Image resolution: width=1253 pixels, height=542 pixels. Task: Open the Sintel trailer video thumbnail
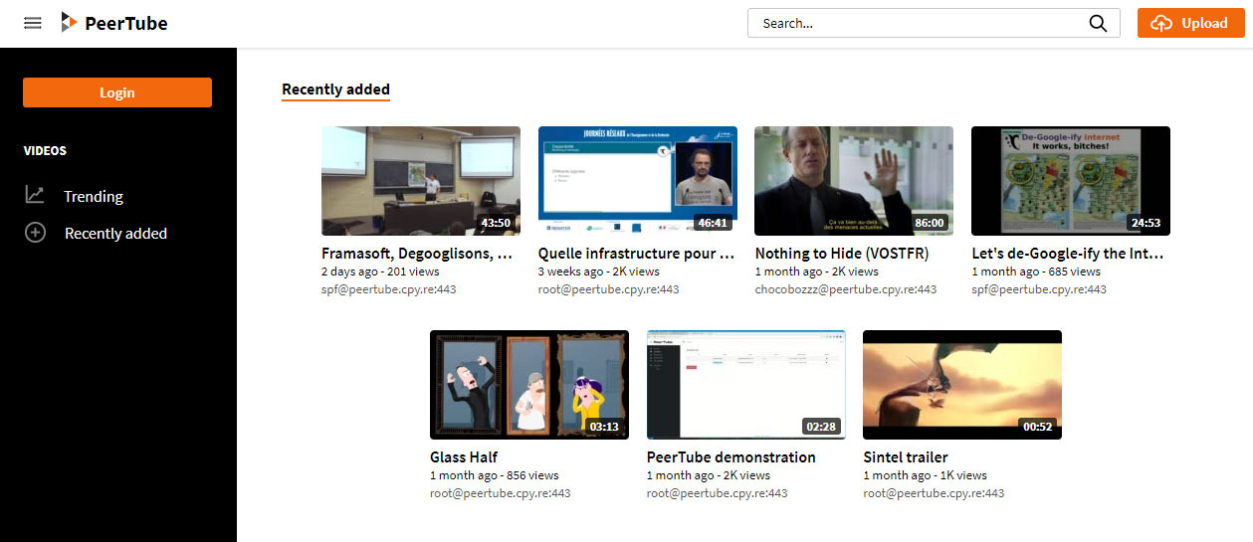coord(962,385)
